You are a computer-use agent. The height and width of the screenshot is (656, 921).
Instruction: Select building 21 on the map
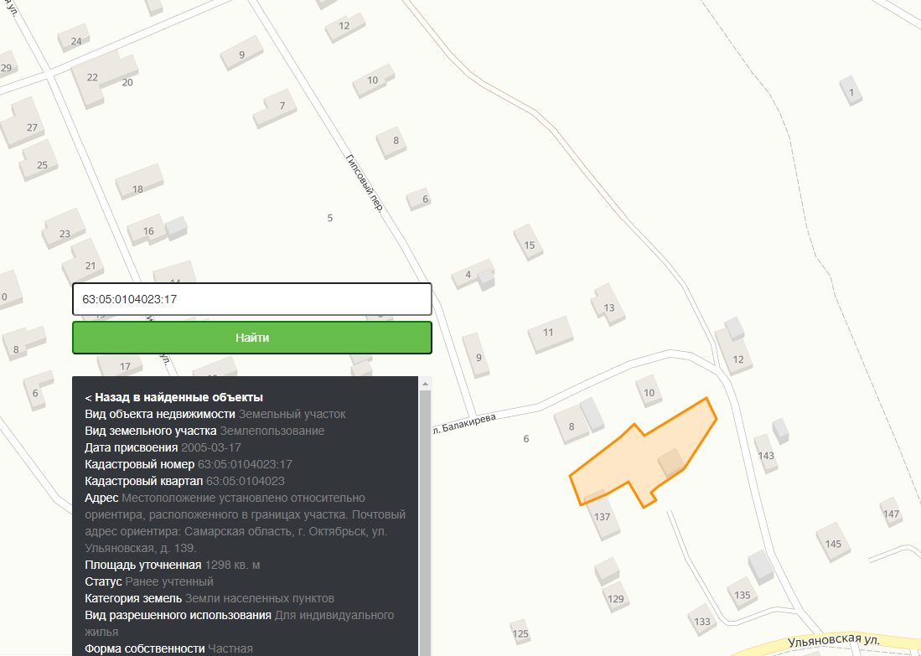[x=85, y=262]
